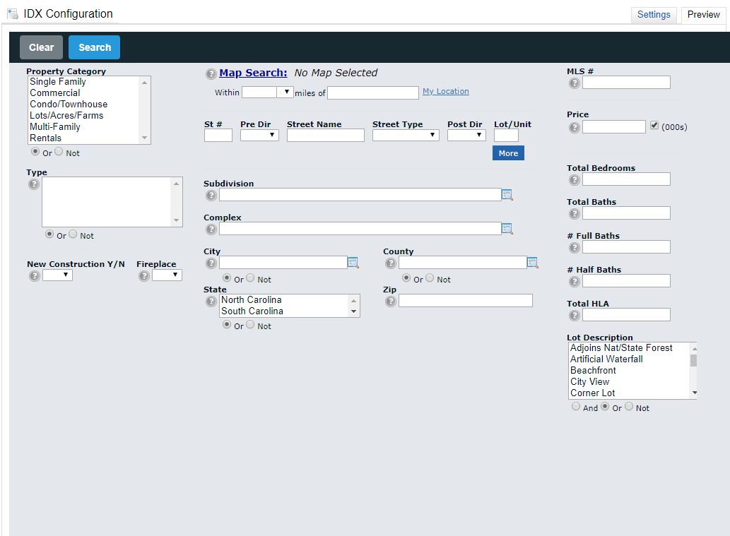
Task: Open the Street Type dropdown
Action: coord(406,135)
